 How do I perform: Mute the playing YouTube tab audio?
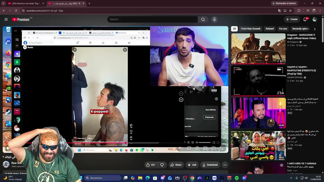tap(79, 4)
